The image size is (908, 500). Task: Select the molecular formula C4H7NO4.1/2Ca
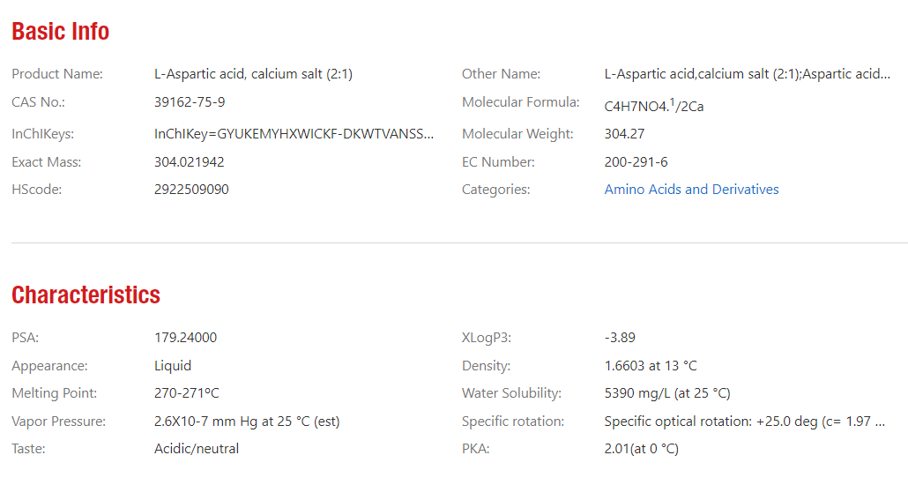pos(653,106)
